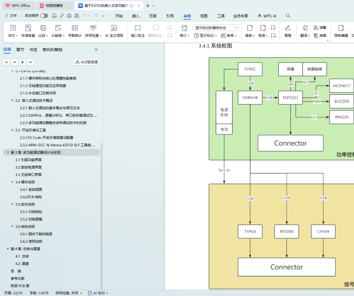The image size is (354, 296).
Task: Click the AI识别目录 button
Action: tap(87, 62)
